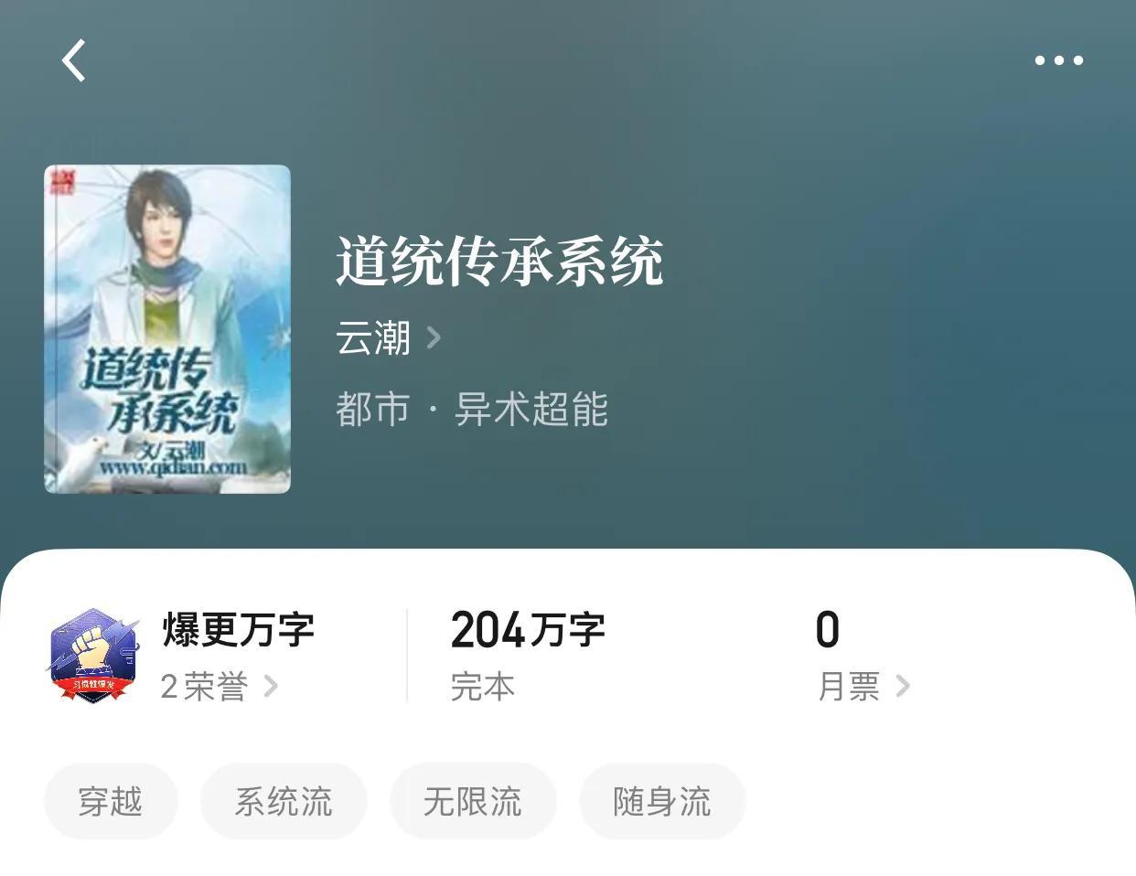Select the 无限流 tag chip
Screen dimensions: 1136x876
point(473,801)
